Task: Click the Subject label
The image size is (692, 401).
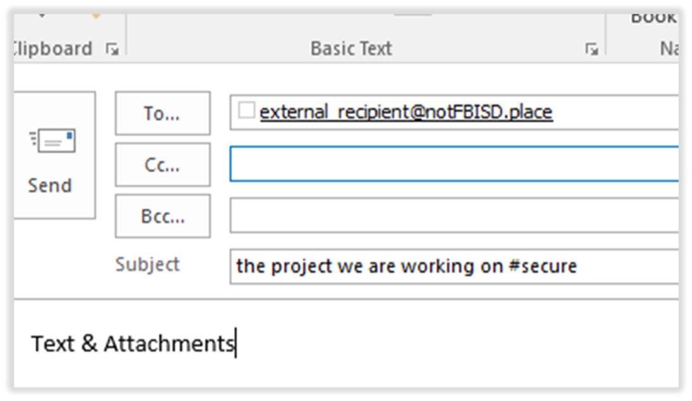Action: (147, 264)
